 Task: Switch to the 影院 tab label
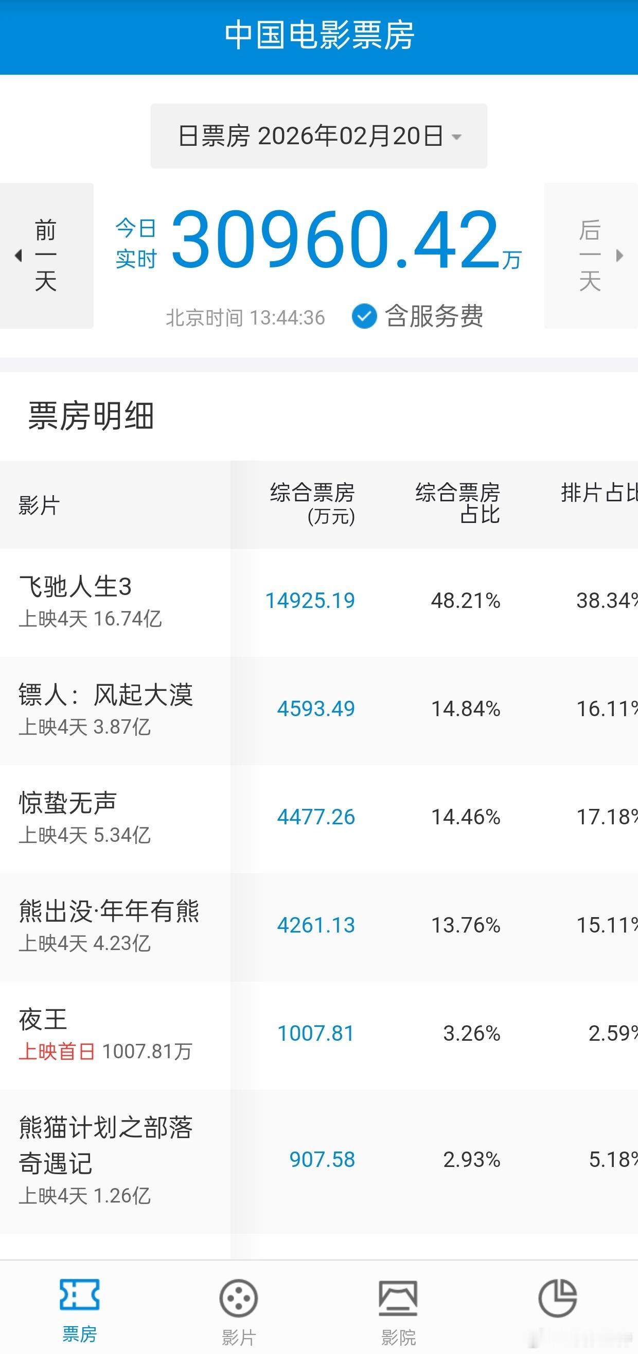coord(398,1336)
